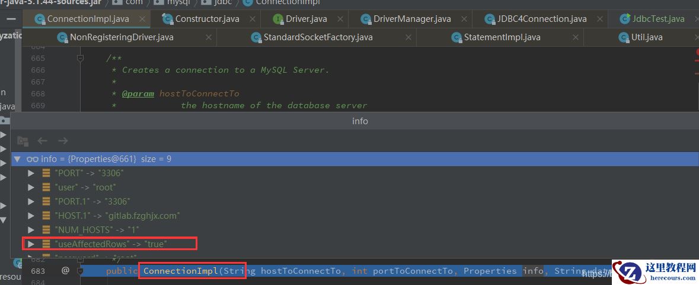Expand the "useAffectedRows" -> "true" entry
The width and height of the screenshot is (699, 285).
pyautogui.click(x=31, y=244)
